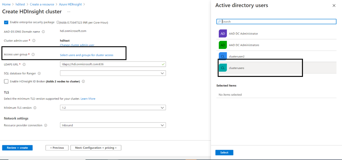
Task: Show info for AAD-DS DNS Domain name
Action: (x=43, y=32)
